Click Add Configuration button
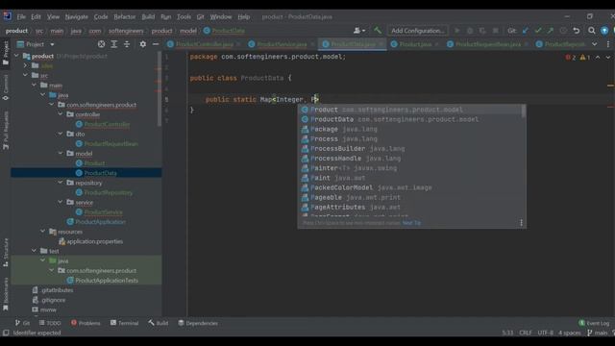Viewport: 615px width, 346px height. pyautogui.click(x=418, y=30)
